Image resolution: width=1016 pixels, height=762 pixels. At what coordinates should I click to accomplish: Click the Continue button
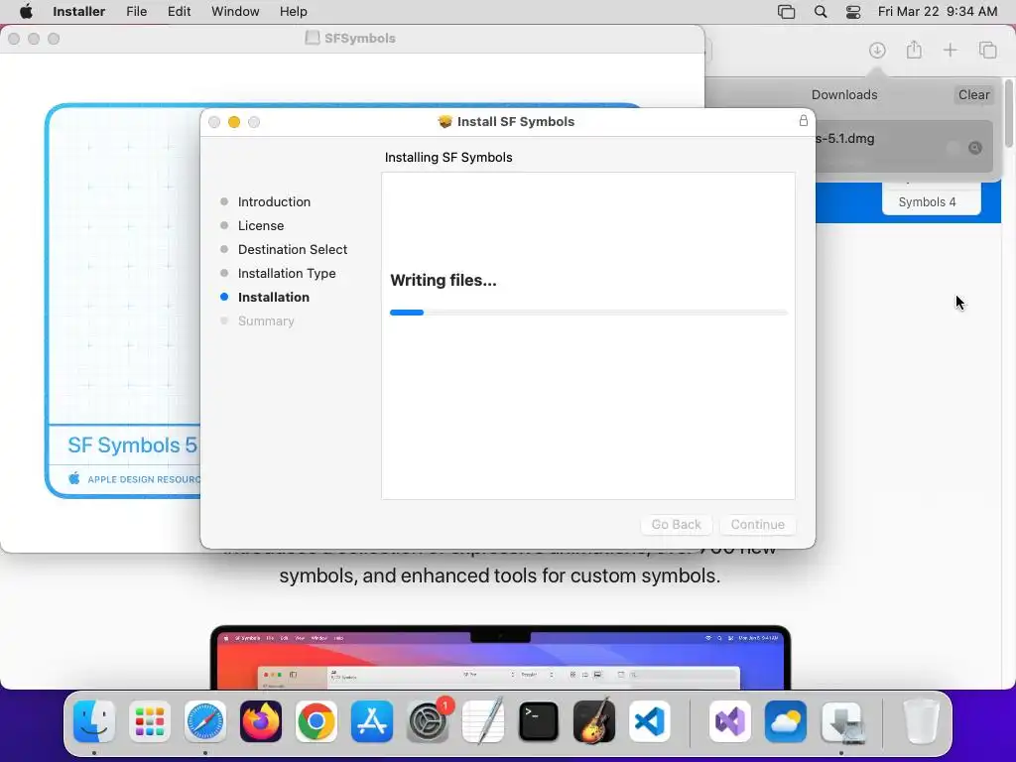757,524
